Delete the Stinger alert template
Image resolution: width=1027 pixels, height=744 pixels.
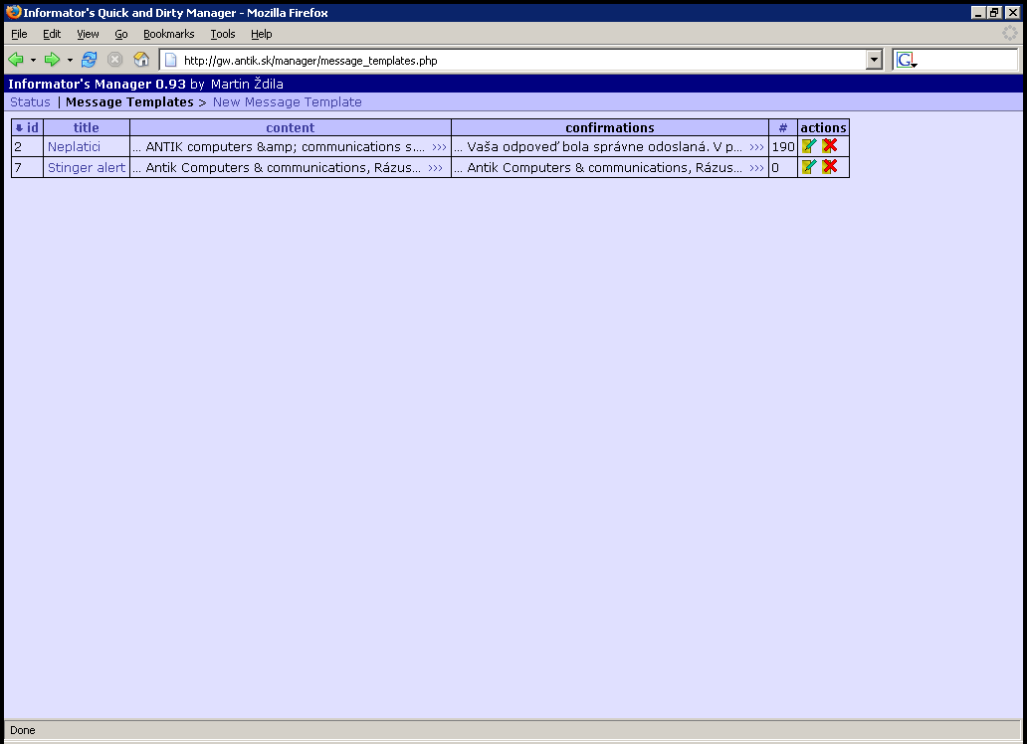tap(830, 167)
